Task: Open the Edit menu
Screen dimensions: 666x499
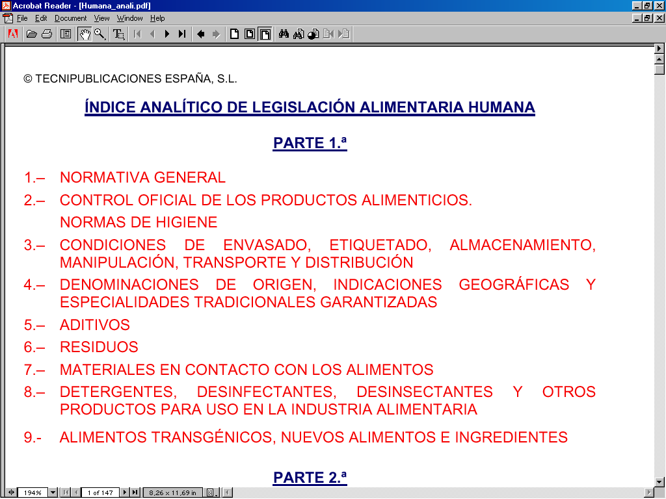Action: click(x=41, y=18)
